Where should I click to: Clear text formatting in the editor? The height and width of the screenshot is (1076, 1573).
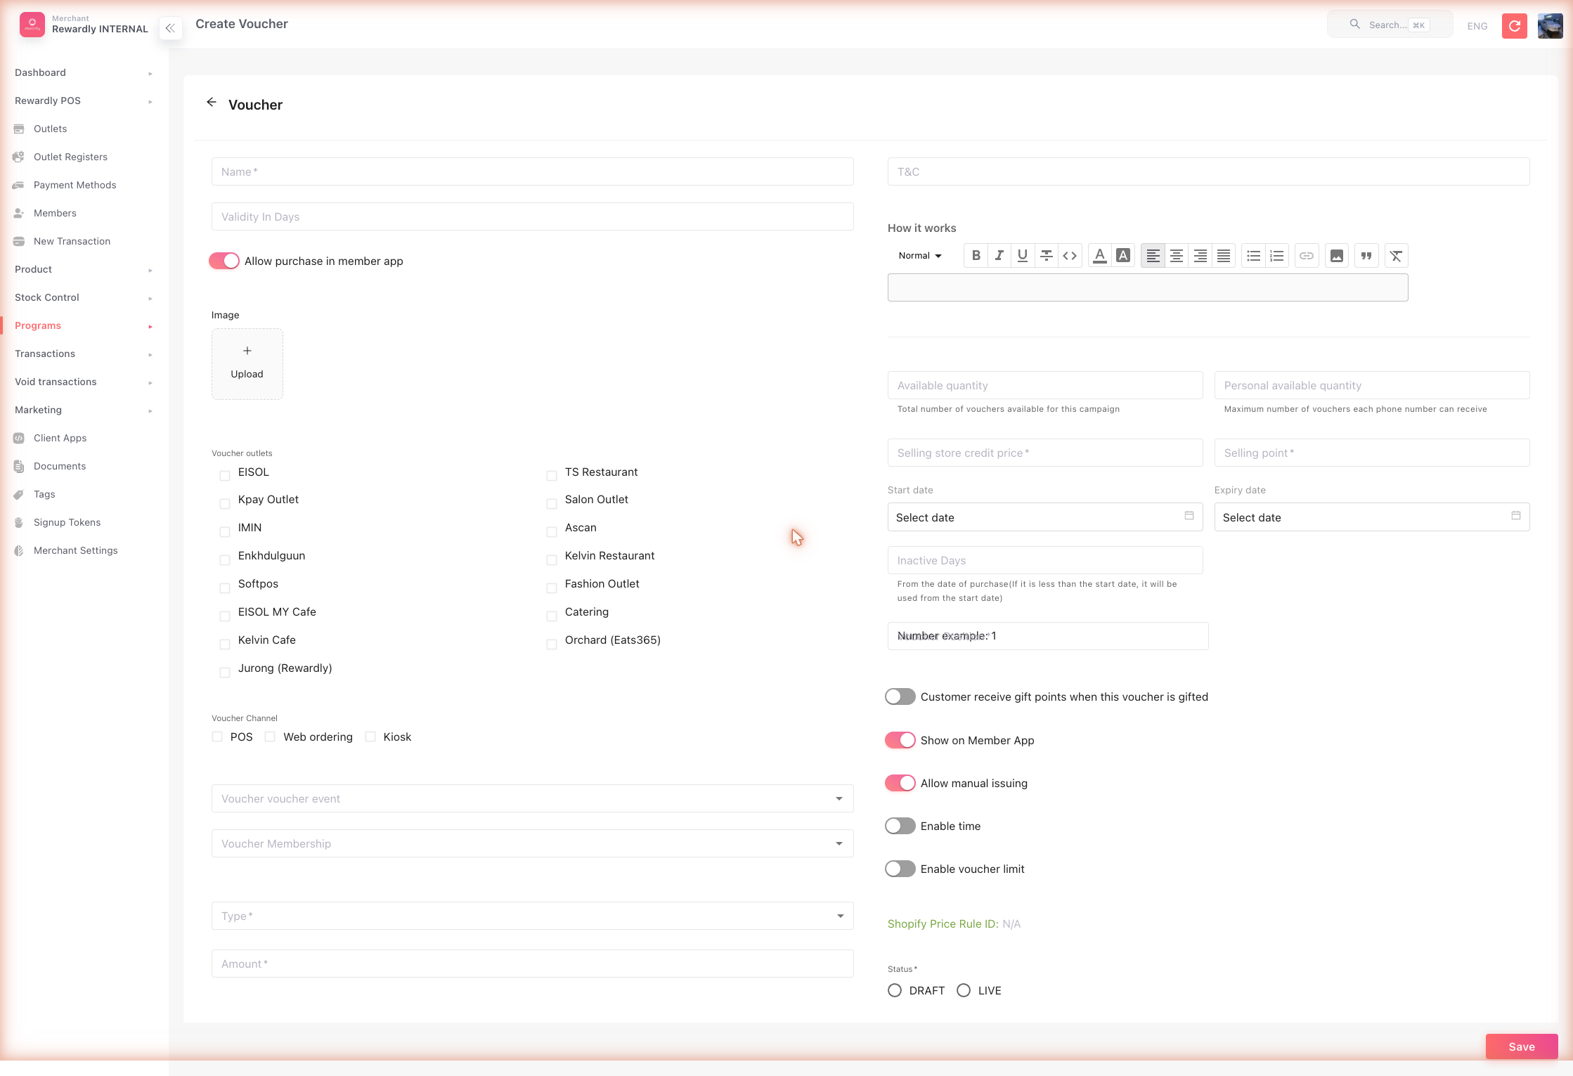click(1397, 256)
